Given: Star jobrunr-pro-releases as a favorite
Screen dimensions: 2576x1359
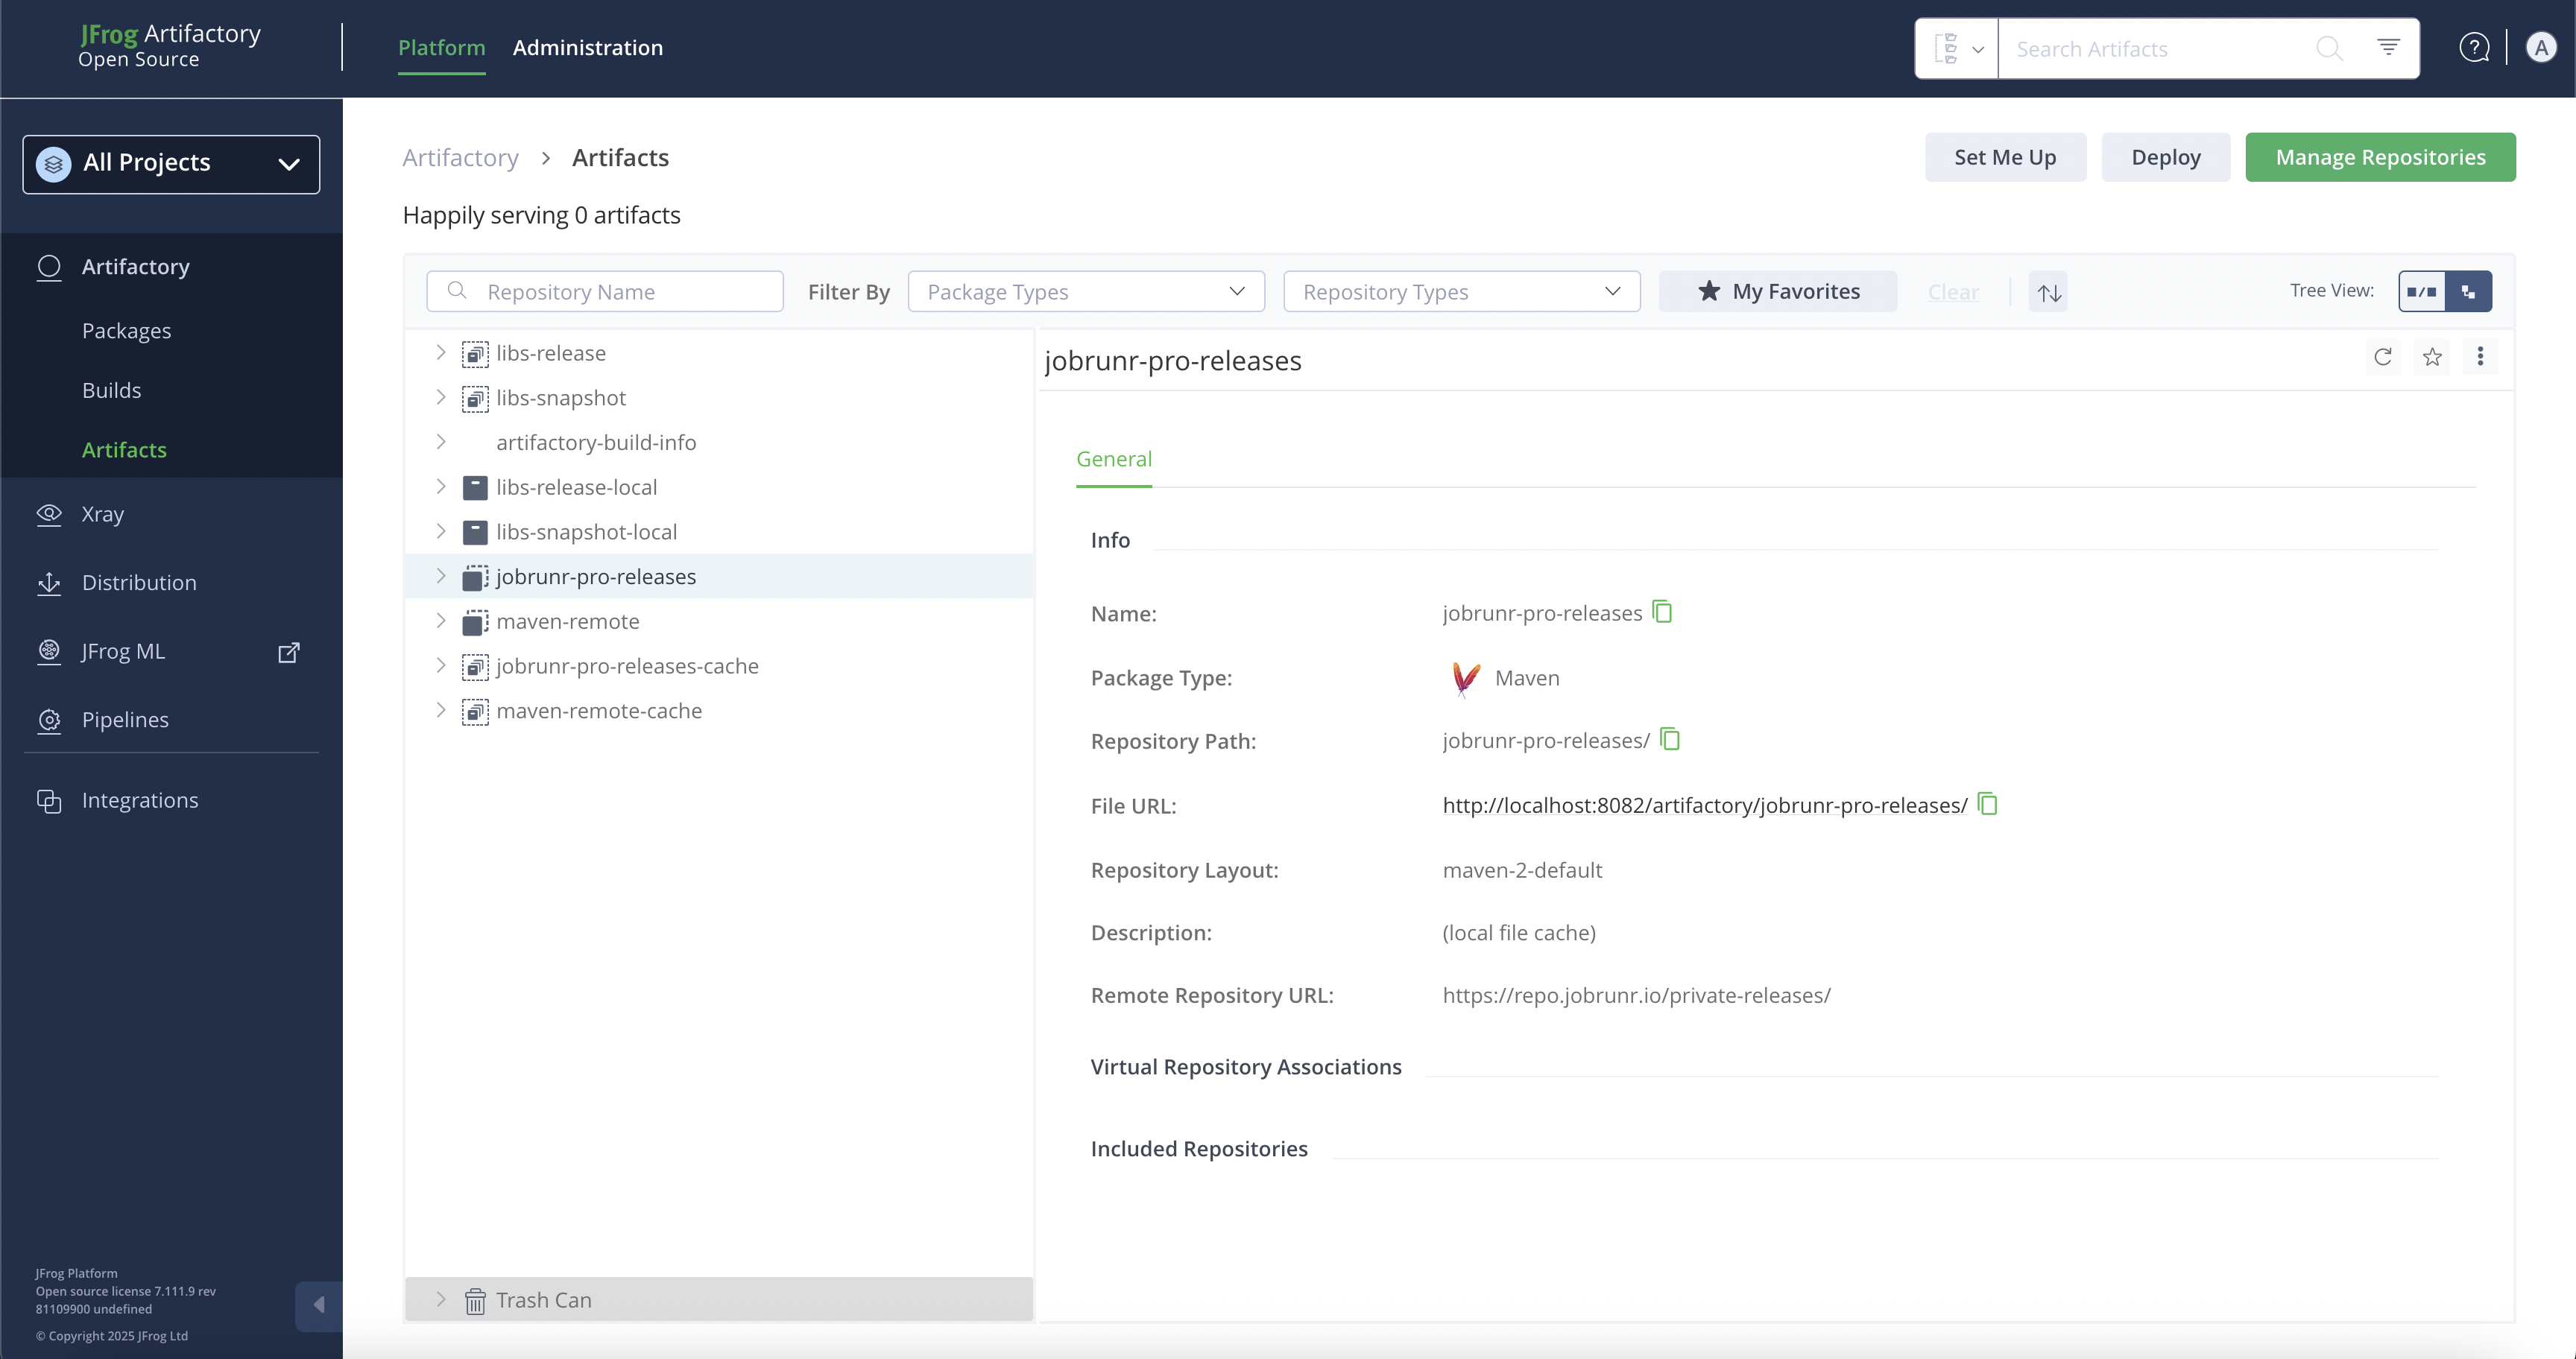Looking at the screenshot, I should click(2432, 357).
